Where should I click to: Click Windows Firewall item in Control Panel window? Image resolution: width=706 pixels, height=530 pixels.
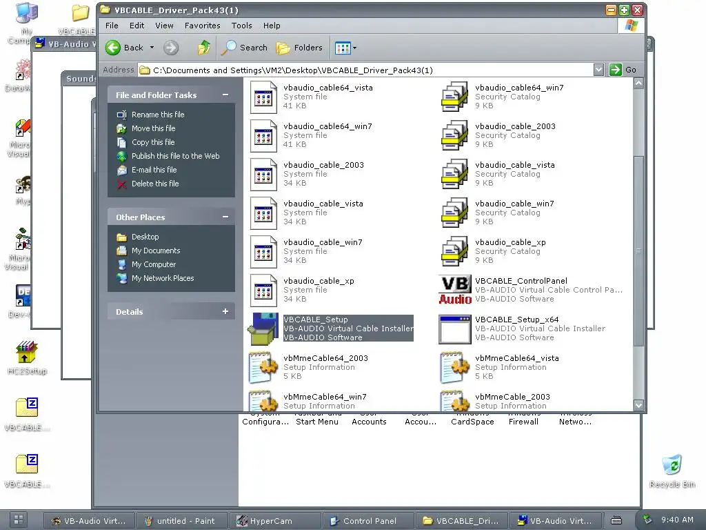click(x=523, y=418)
